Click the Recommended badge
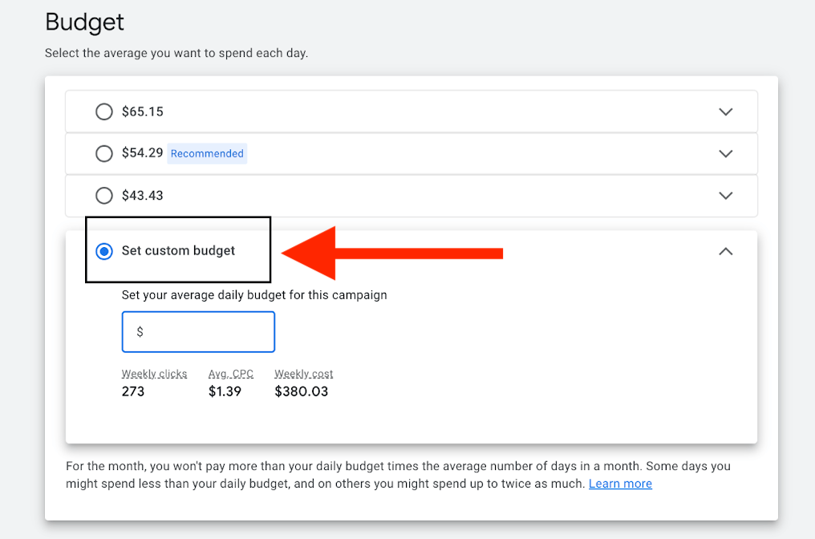The height and width of the screenshot is (539, 815). pyautogui.click(x=207, y=153)
